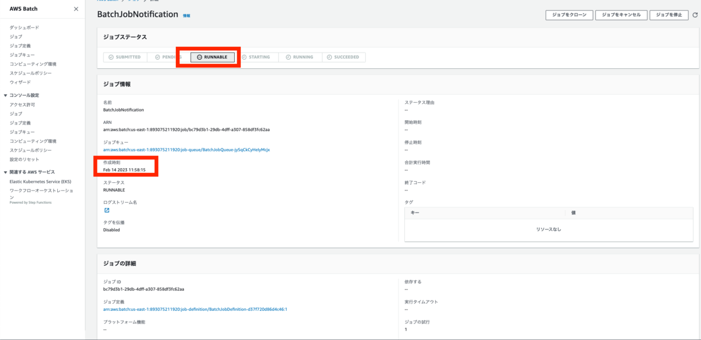The image size is (701, 340).
Task: Click the 値 column header in tags table
Action: 574,213
